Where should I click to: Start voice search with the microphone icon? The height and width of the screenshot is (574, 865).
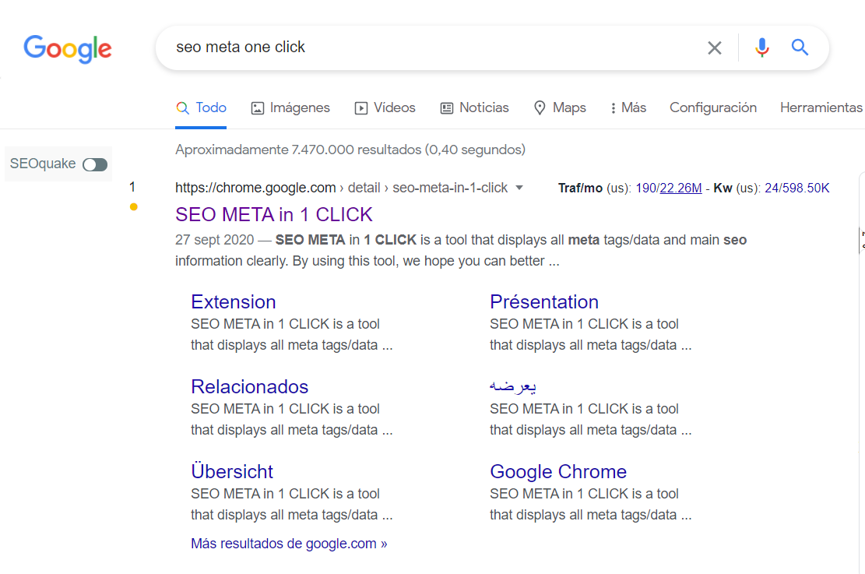[x=762, y=48]
